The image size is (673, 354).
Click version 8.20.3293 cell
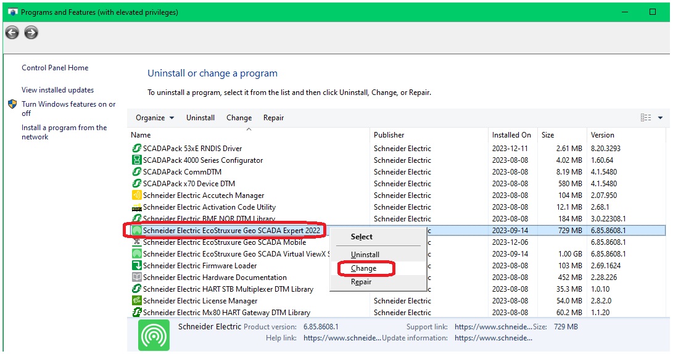(605, 149)
